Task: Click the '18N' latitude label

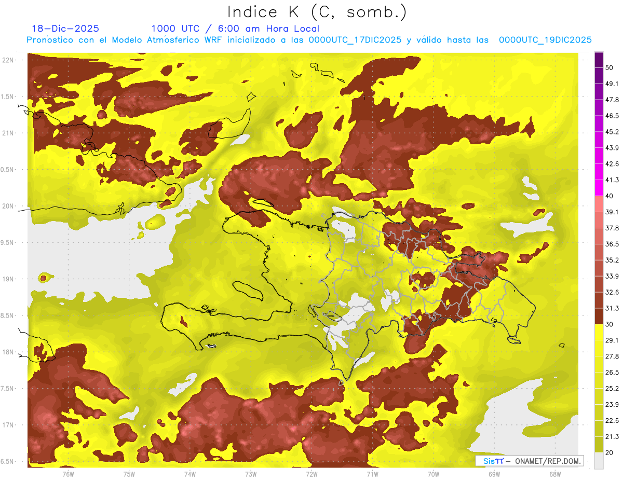Action: point(8,352)
